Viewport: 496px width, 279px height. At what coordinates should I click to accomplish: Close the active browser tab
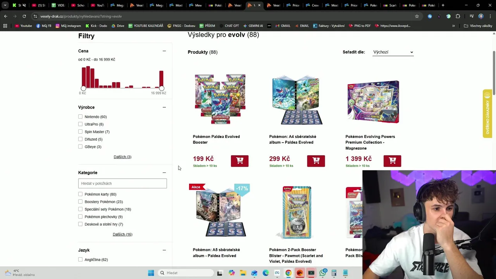tap(259, 5)
